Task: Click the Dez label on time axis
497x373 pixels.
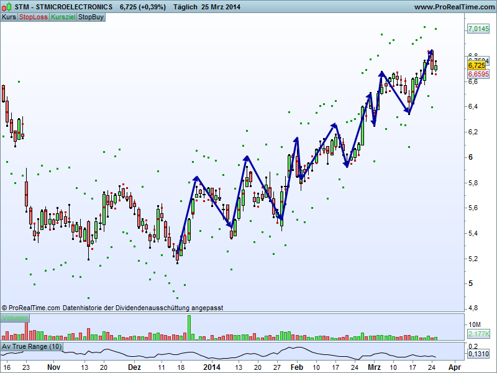Action: pyautogui.click(x=134, y=367)
